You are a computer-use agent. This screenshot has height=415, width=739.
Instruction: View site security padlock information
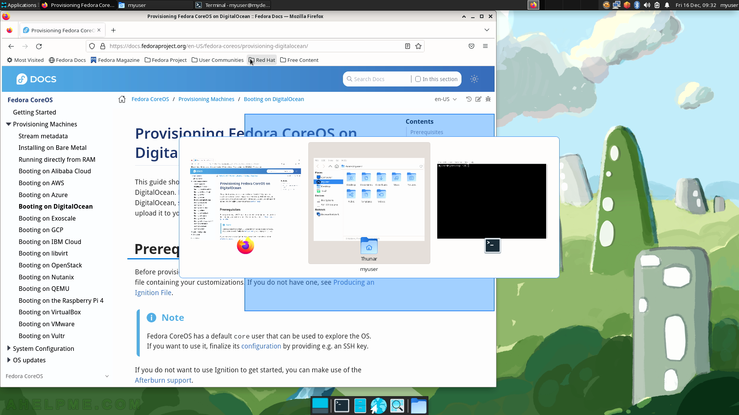click(103, 46)
